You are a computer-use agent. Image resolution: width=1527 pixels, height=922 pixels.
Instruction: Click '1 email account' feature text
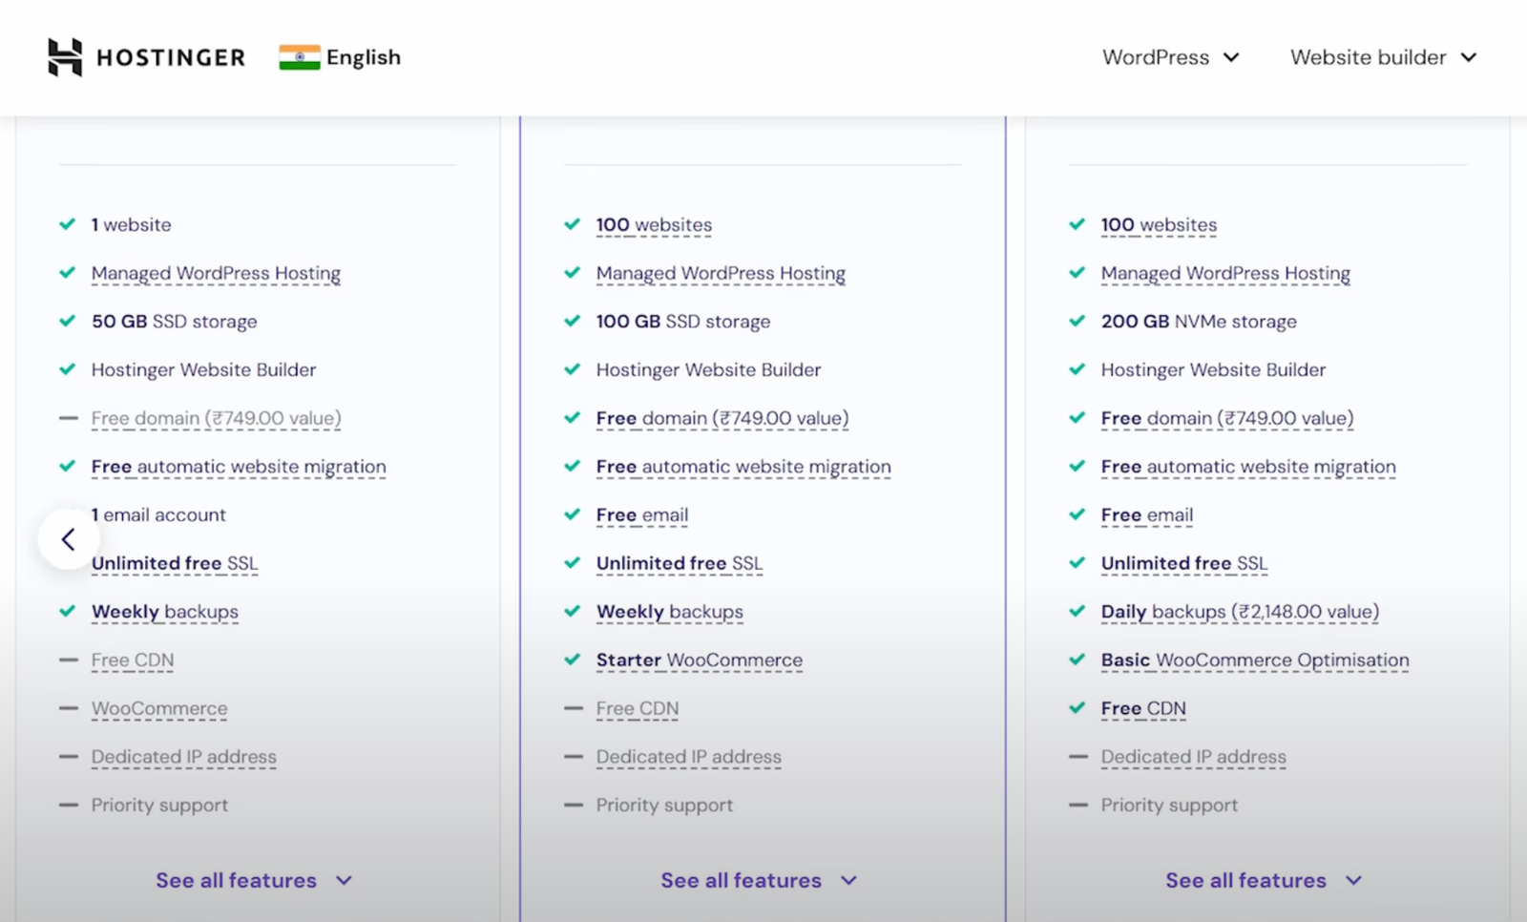pos(158,515)
